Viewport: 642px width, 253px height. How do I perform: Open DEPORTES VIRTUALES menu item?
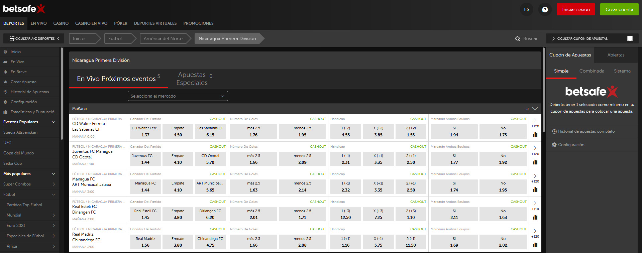tap(155, 23)
